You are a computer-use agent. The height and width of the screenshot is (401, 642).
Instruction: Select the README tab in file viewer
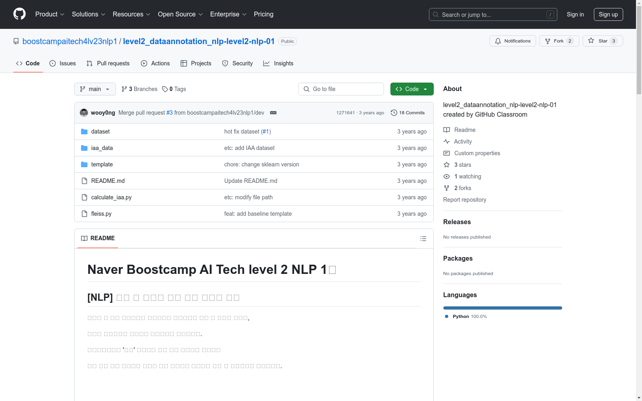pos(98,238)
